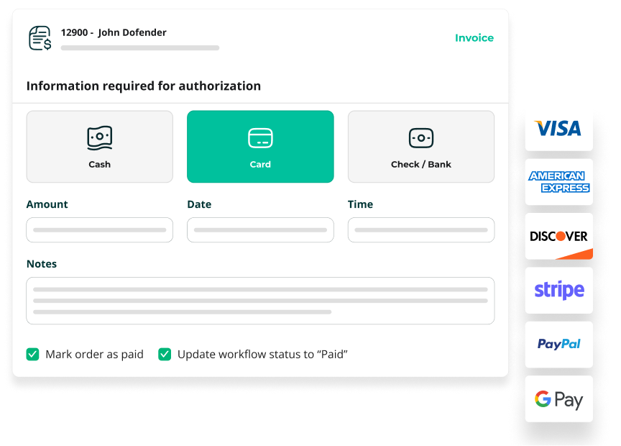Select the Google Pay logo
Image resolution: width=621 pixels, height=446 pixels.
(x=558, y=399)
